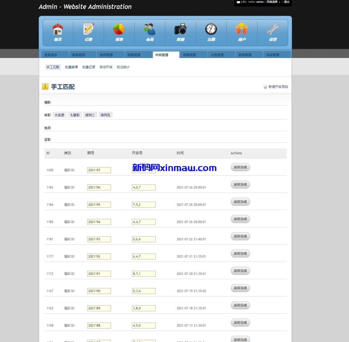Open the 设置 wrench icon
The image size is (349, 342).
273,30
